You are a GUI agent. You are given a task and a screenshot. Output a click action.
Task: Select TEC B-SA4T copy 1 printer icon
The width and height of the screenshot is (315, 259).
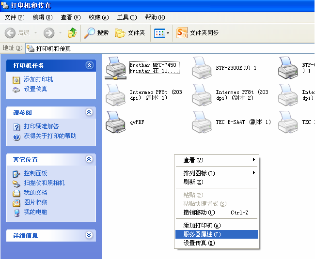(202, 122)
